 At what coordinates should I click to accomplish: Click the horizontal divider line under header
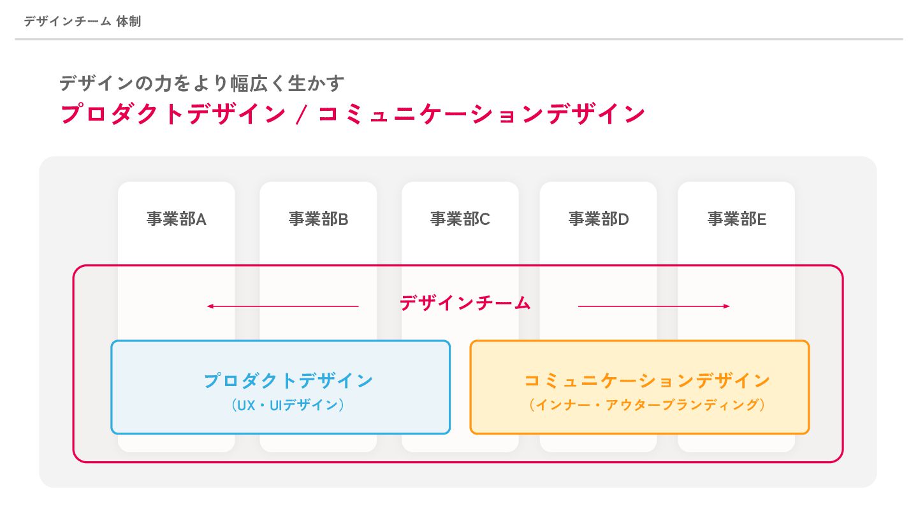point(459,39)
